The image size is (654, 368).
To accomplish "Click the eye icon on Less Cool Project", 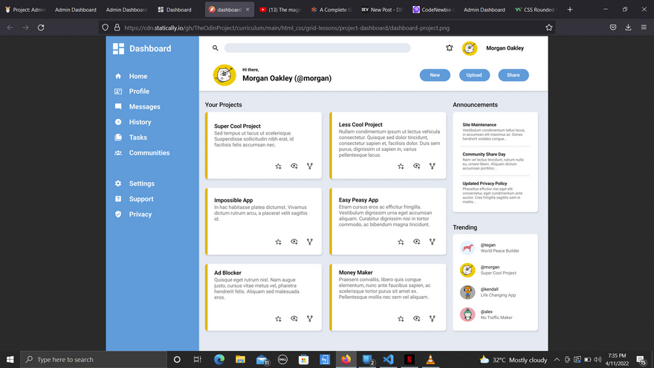I will tap(417, 167).
